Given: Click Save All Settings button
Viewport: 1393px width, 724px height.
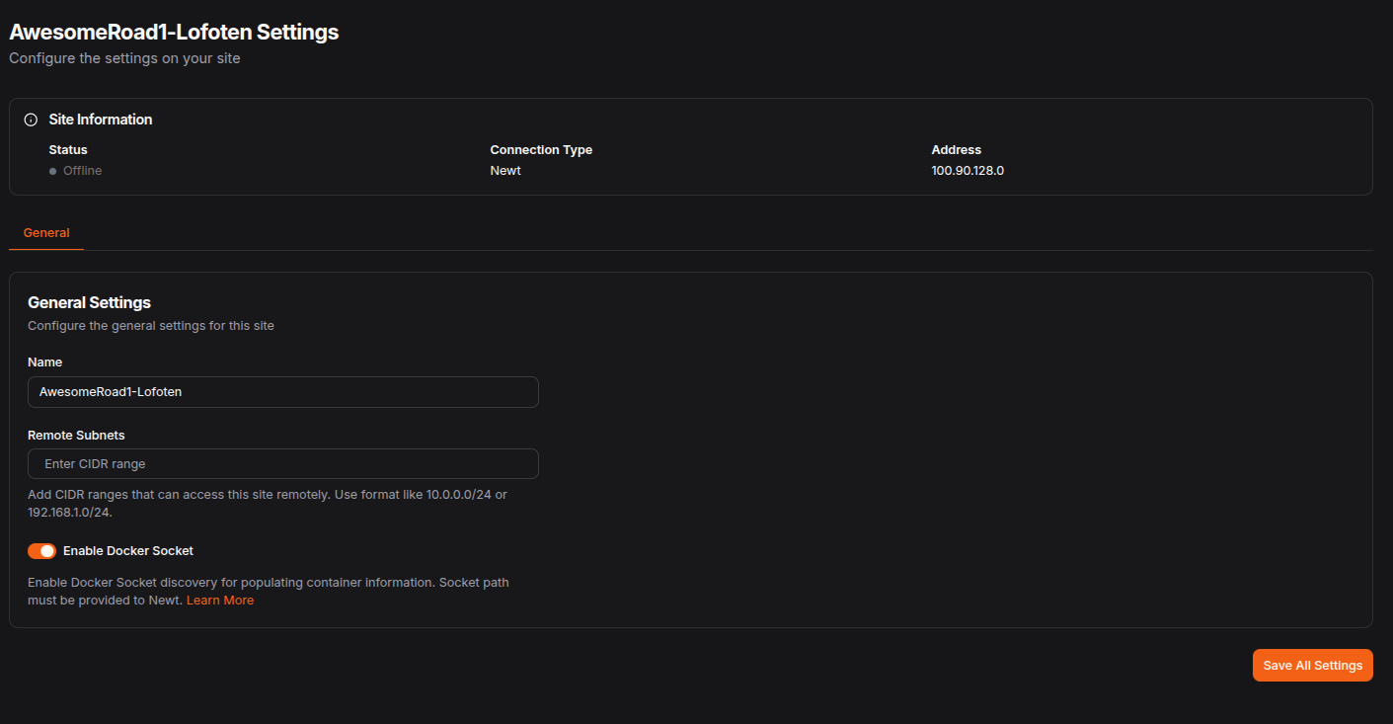Looking at the screenshot, I should tap(1312, 665).
